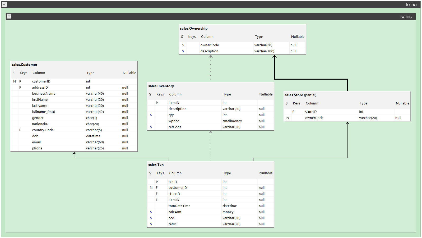Select itemID row in sales.Inventory
This screenshot has width=422, height=238.
pos(211,103)
